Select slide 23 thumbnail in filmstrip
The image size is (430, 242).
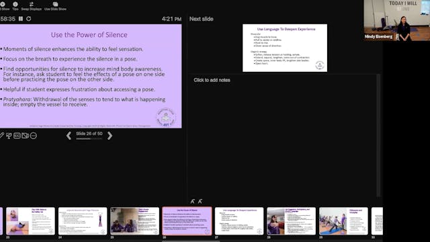pyautogui.click(x=30, y=221)
